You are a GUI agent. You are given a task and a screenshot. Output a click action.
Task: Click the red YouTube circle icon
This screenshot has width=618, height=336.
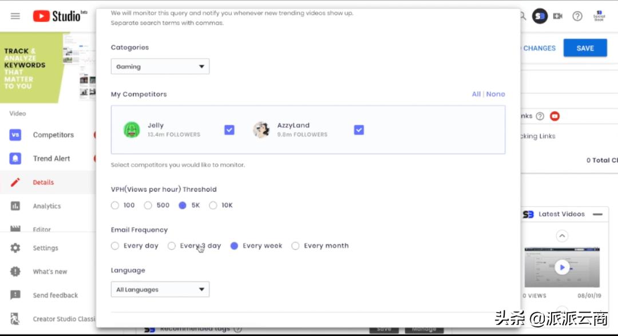554,116
